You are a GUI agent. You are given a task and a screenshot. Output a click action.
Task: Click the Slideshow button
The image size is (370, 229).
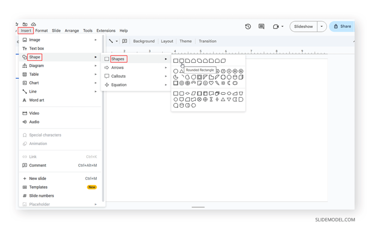click(304, 26)
